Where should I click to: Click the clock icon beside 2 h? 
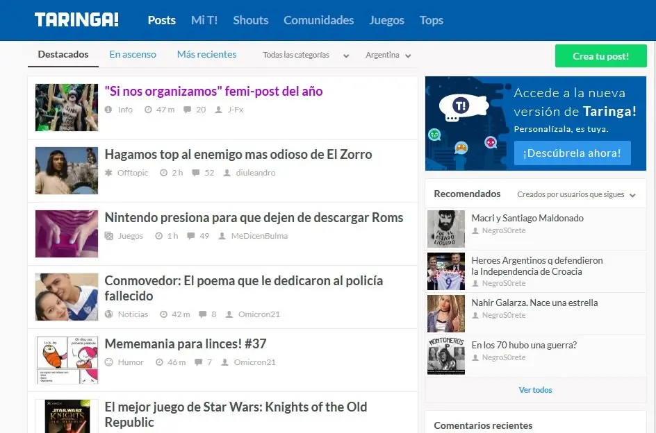pyautogui.click(x=163, y=173)
